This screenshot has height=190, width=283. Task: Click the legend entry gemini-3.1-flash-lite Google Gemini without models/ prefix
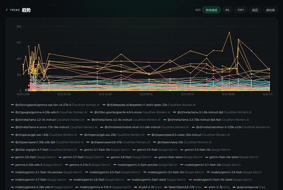click(x=105, y=149)
